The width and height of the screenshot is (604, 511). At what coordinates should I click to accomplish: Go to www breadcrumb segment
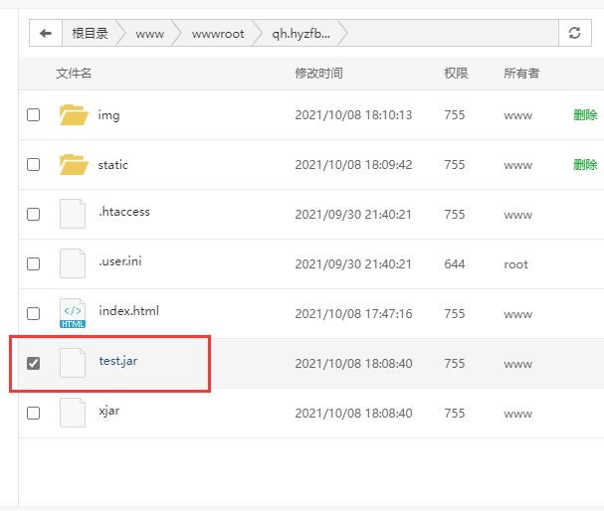[150, 34]
